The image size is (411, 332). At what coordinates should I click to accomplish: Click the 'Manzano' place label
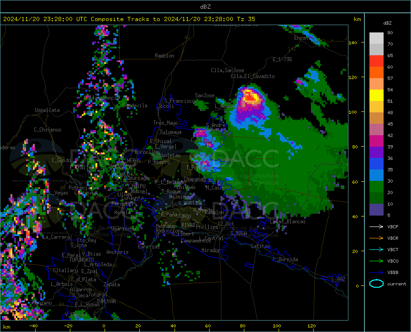click(x=42, y=303)
